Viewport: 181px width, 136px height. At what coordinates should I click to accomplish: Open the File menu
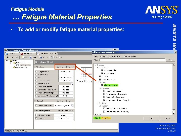pyautogui.click(x=8, y=57)
